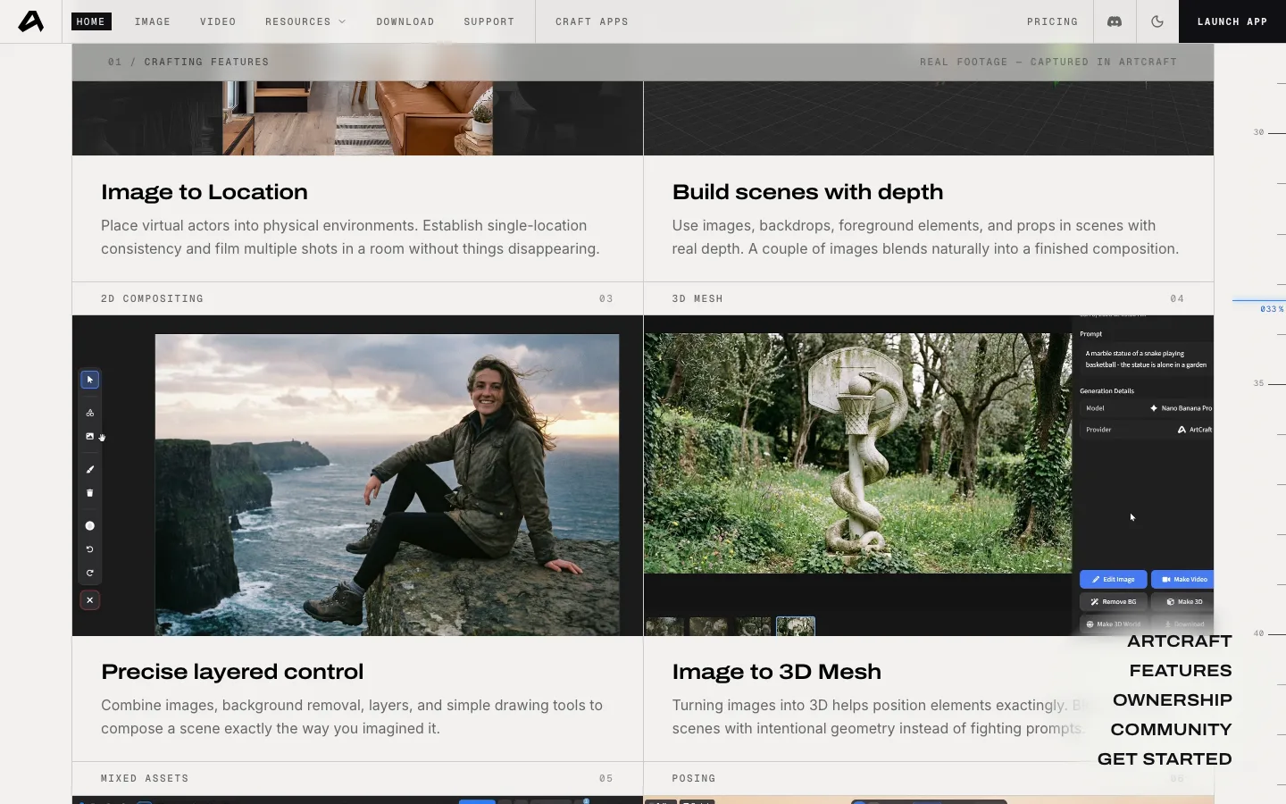This screenshot has height=804, width=1286.
Task: Jump to ARTCRAFT section link
Action: [x=1180, y=641]
